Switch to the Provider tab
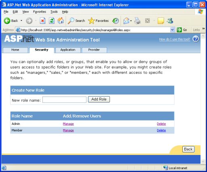The height and width of the screenshot is (172, 207). pyautogui.click(x=94, y=50)
